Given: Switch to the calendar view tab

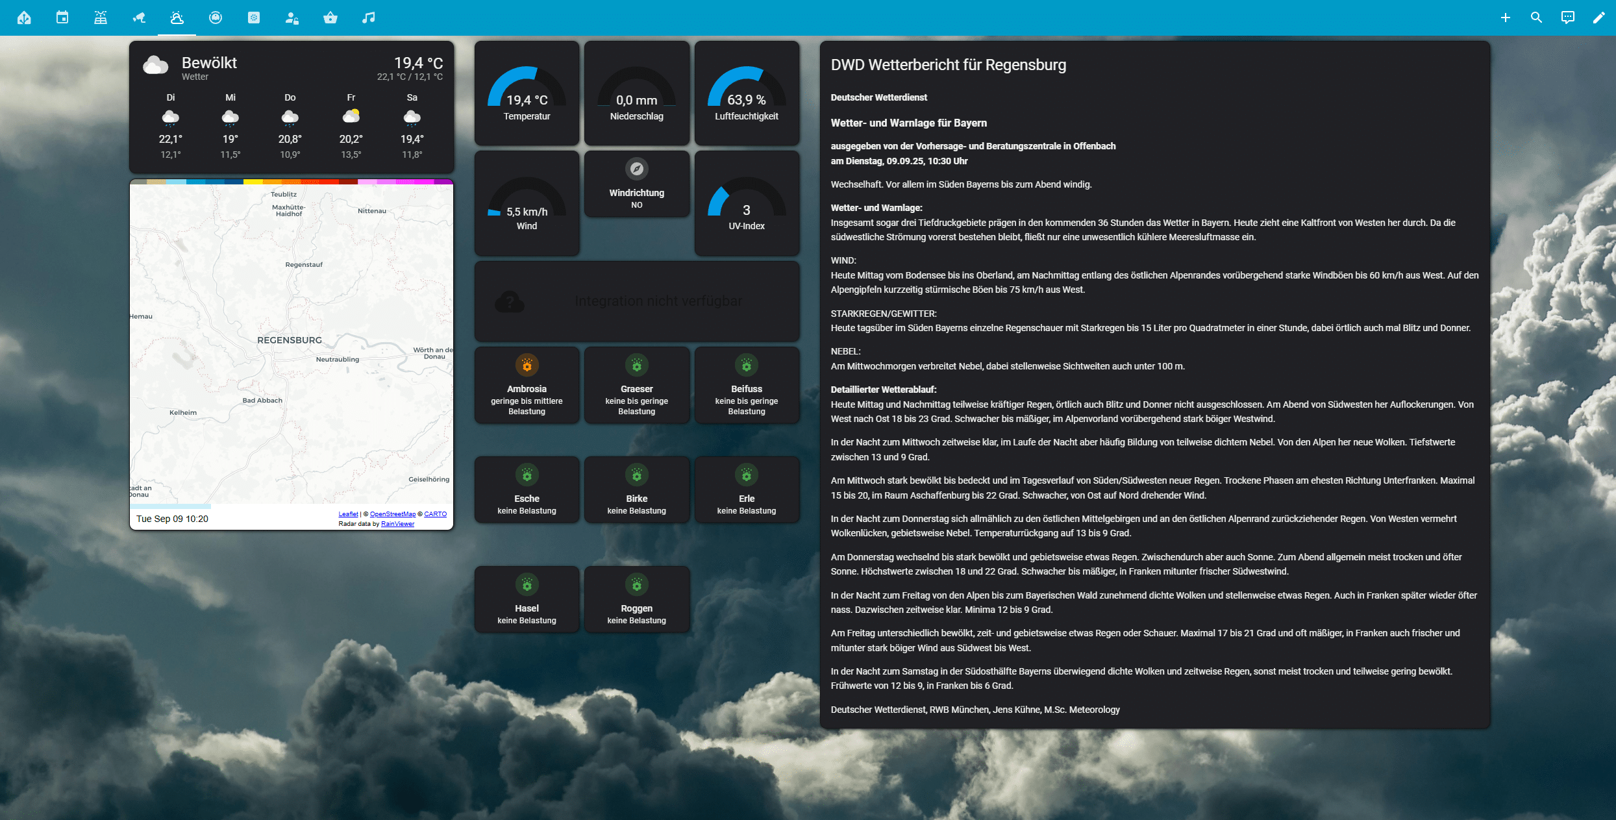Looking at the screenshot, I should tap(62, 18).
